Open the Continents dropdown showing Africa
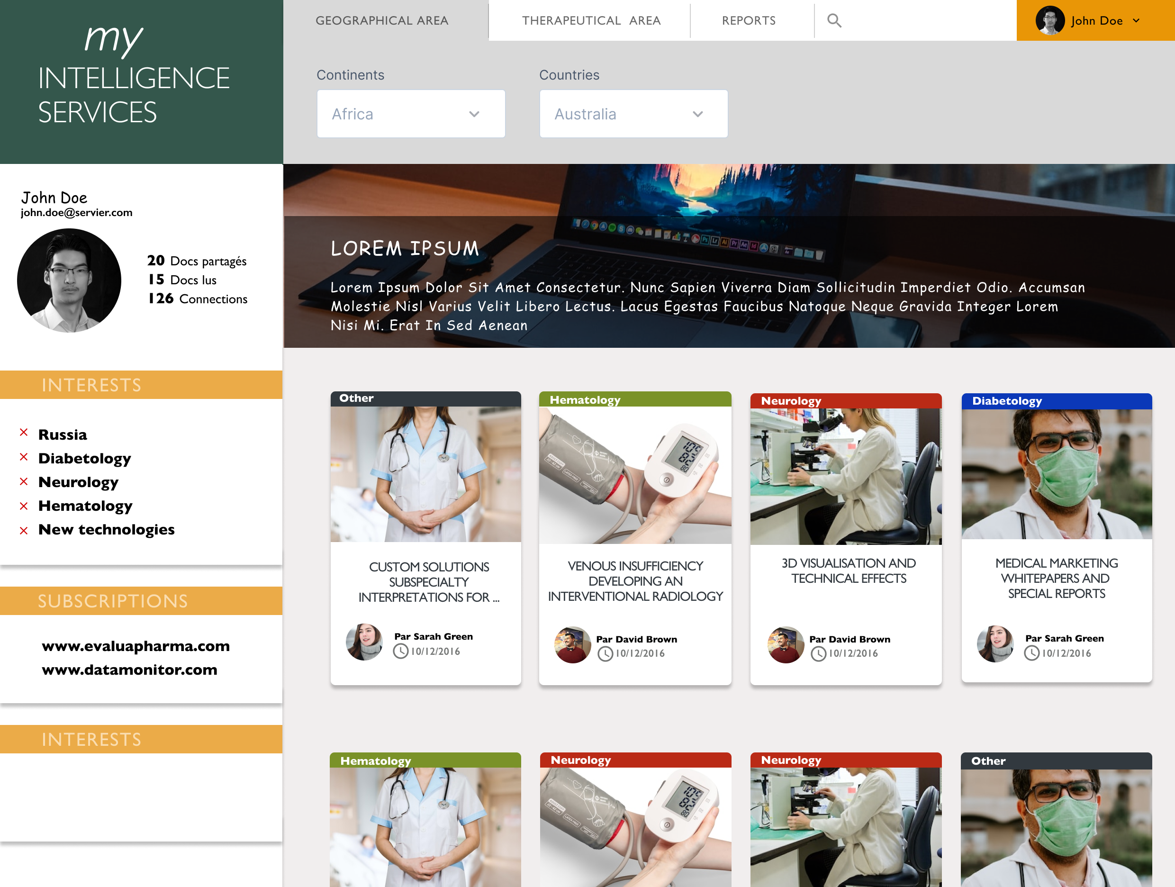1175x887 pixels. click(x=411, y=114)
